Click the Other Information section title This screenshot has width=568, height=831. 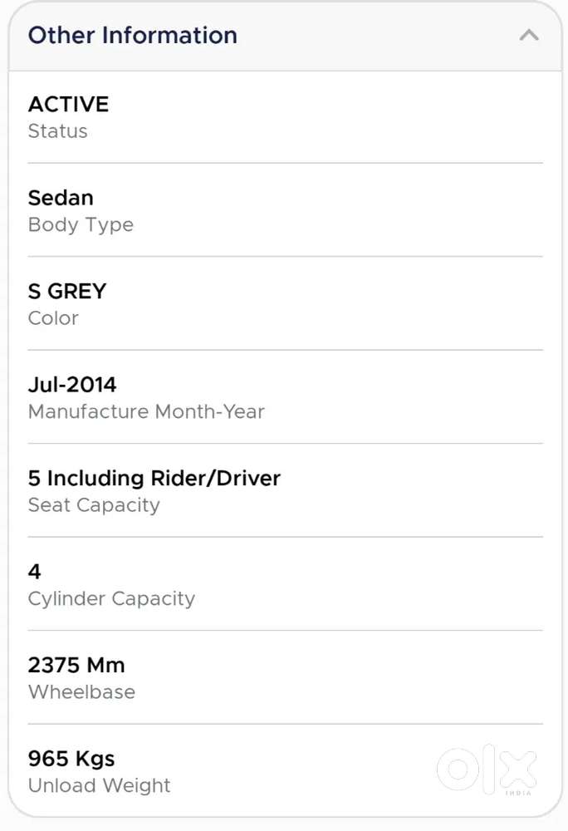coord(131,35)
